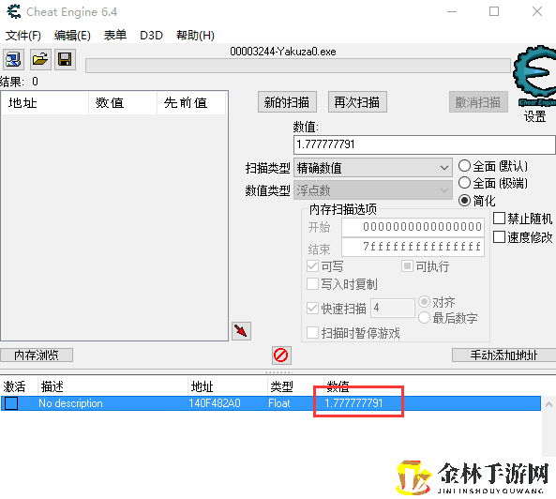Open the 扫描类型 dropdown

point(372,168)
